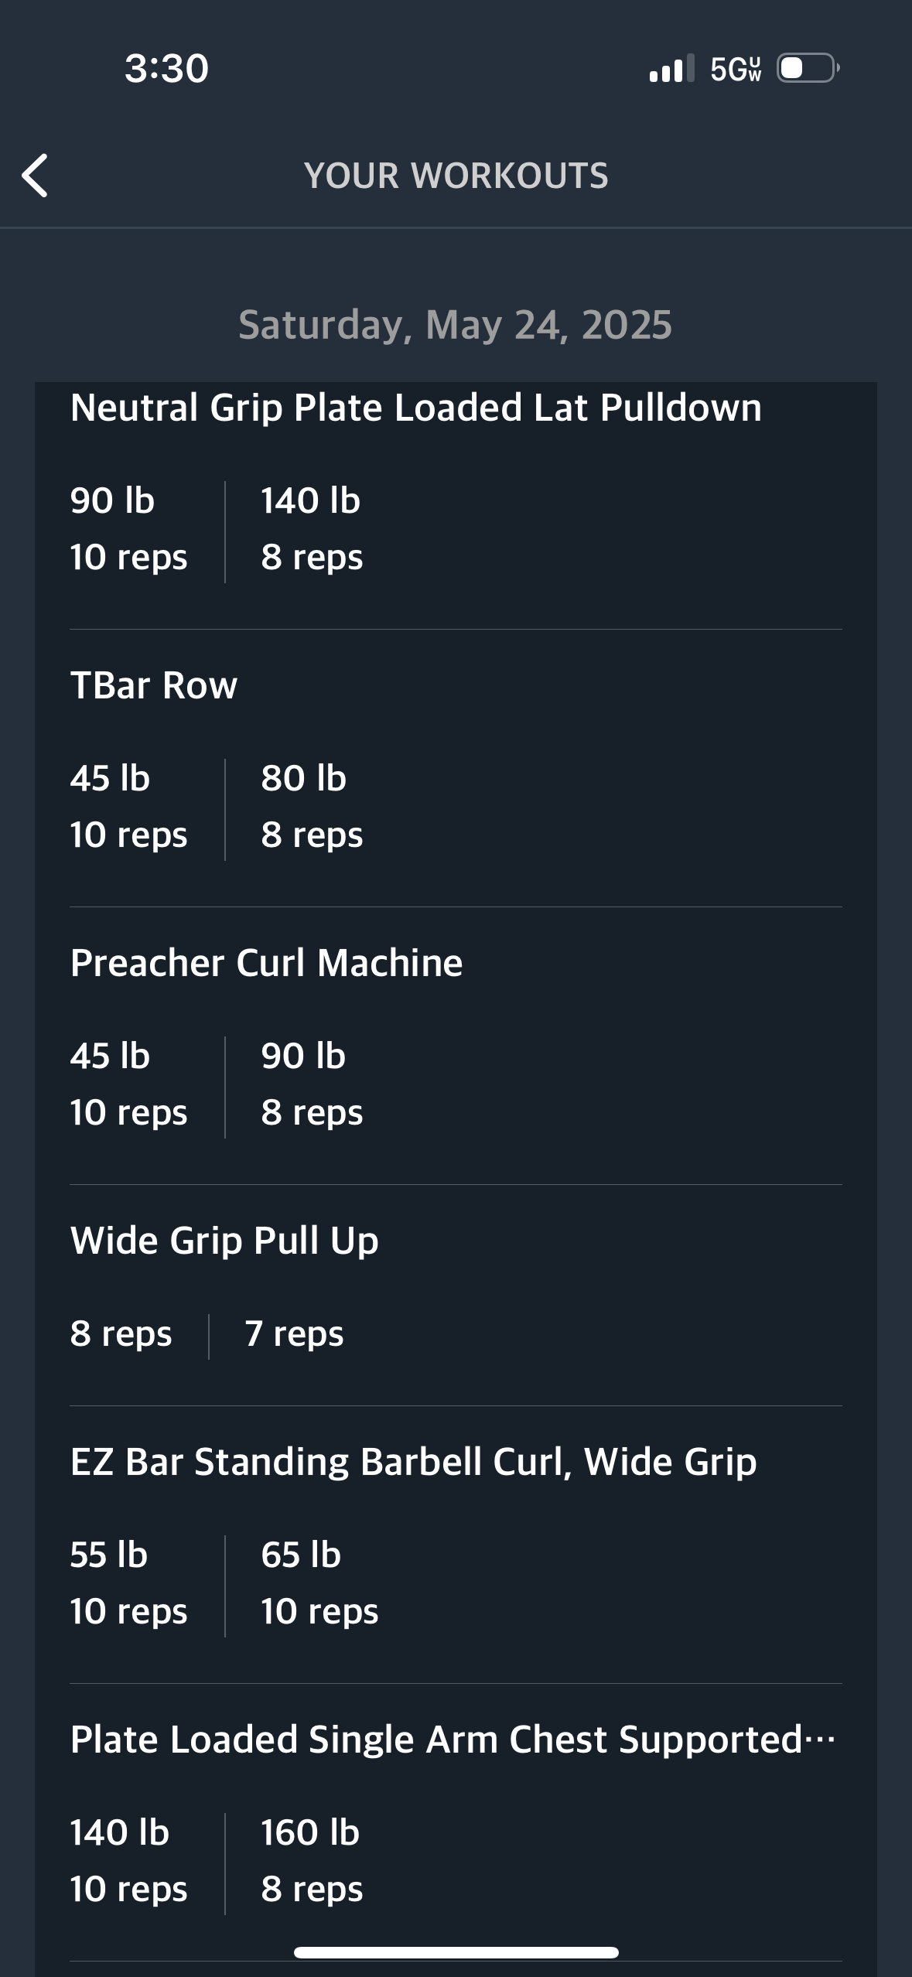Select the YOUR WORKOUTS header title
The image size is (912, 1977).
tap(456, 176)
